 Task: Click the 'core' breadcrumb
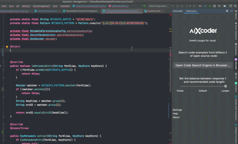point(55,6)
